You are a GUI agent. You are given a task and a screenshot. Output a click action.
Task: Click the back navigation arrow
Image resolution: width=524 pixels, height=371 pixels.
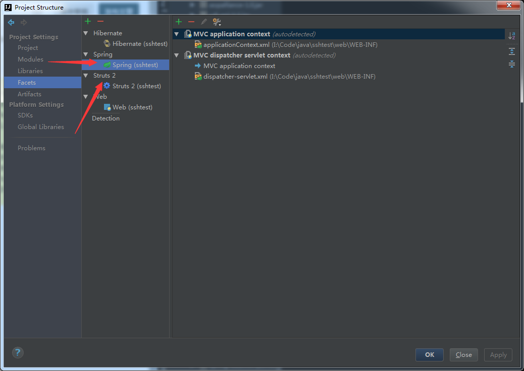tap(11, 23)
